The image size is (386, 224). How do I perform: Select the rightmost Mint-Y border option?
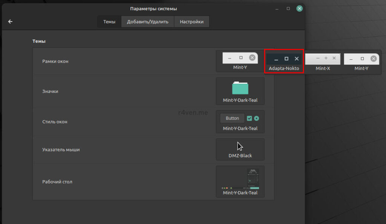point(361,62)
